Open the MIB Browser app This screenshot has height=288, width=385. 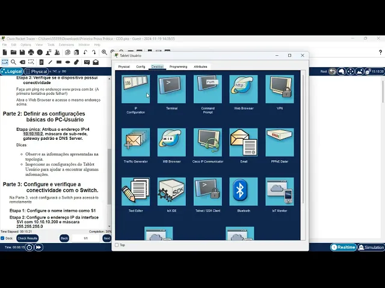coord(171,142)
